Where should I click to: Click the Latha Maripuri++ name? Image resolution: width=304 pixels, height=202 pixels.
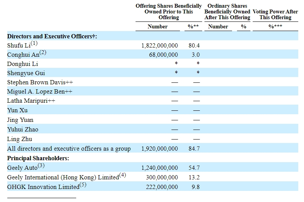click(32, 101)
